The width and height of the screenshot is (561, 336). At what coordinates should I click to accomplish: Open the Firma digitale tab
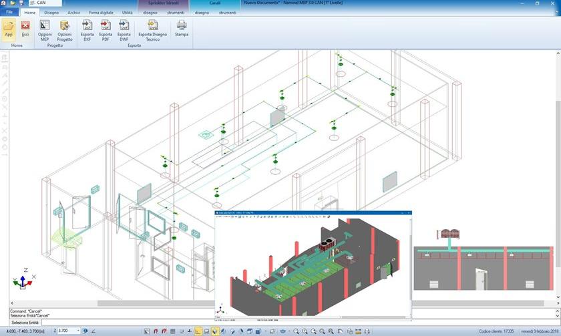[101, 12]
